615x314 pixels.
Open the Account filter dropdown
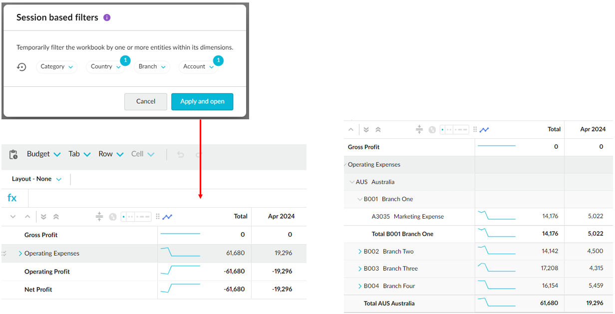click(198, 67)
